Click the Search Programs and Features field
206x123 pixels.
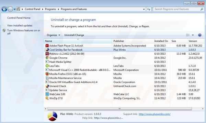coord(177,9)
